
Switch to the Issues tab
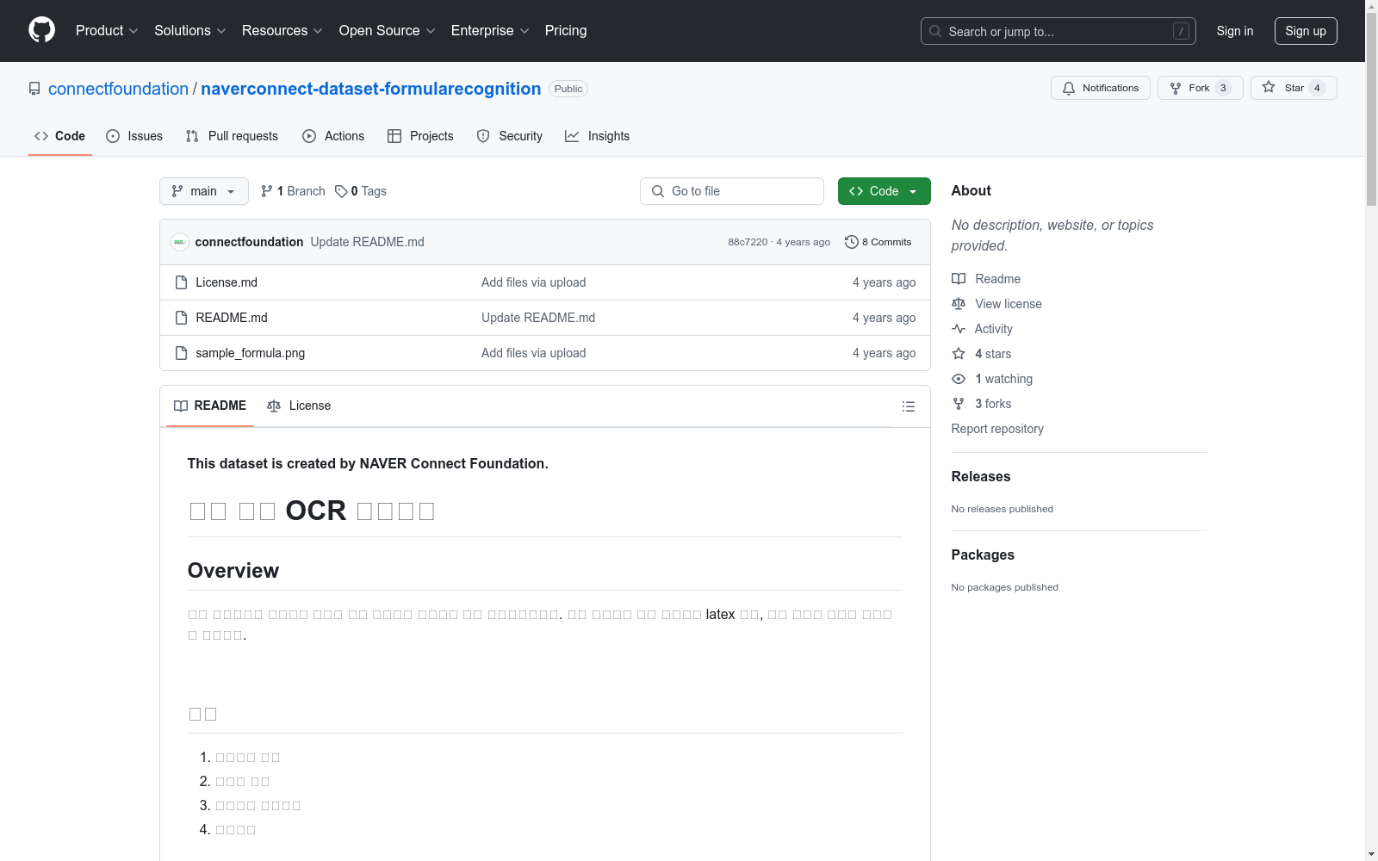[134, 136]
